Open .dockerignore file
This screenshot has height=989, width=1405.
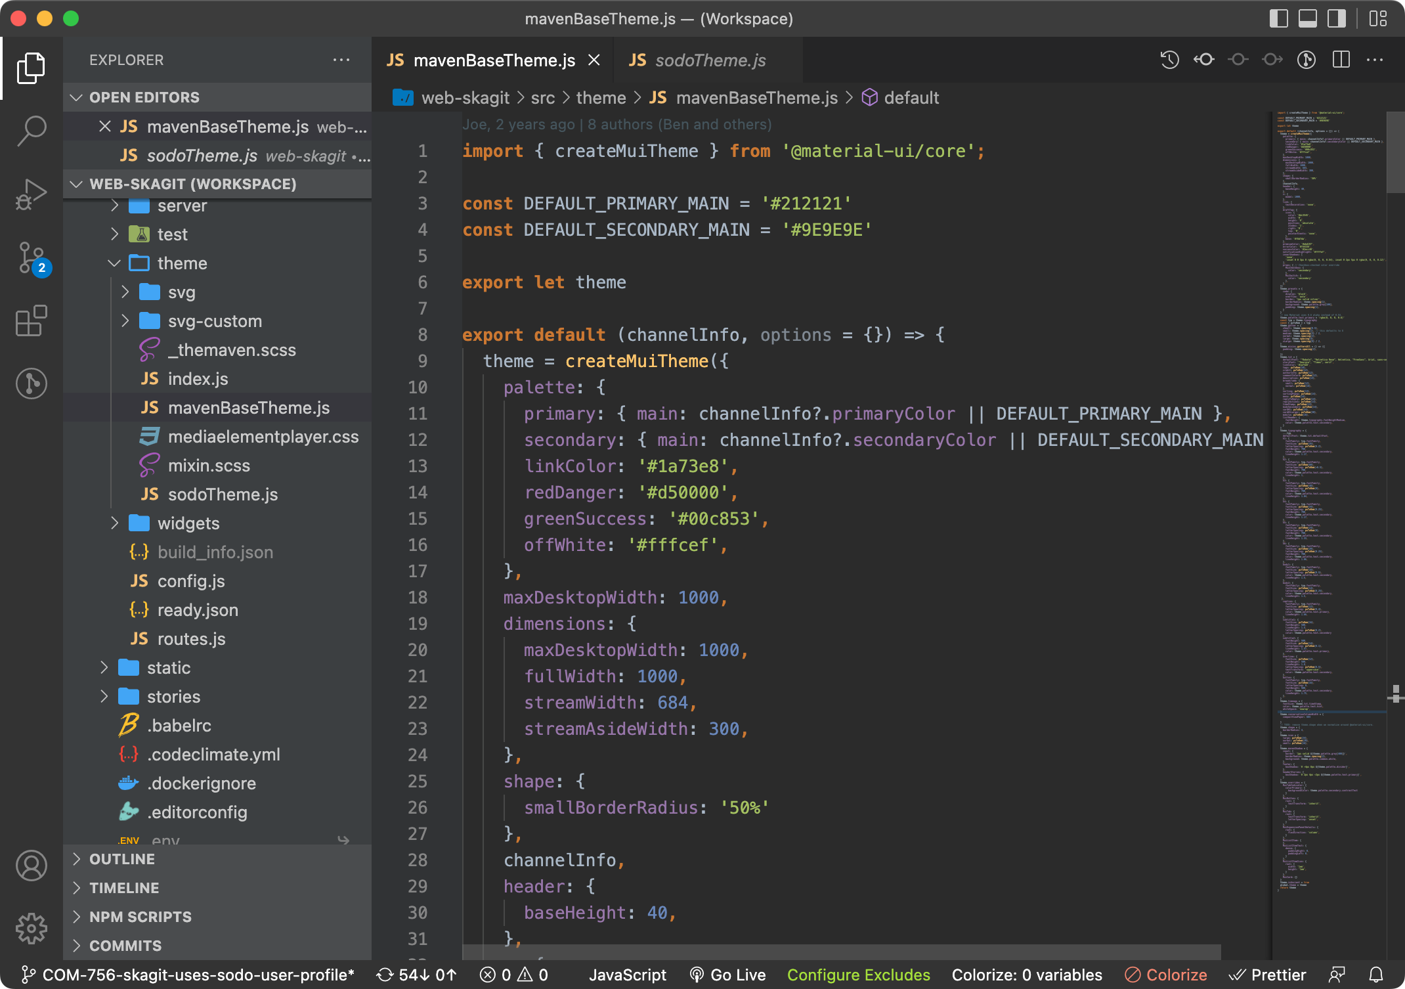217,783
